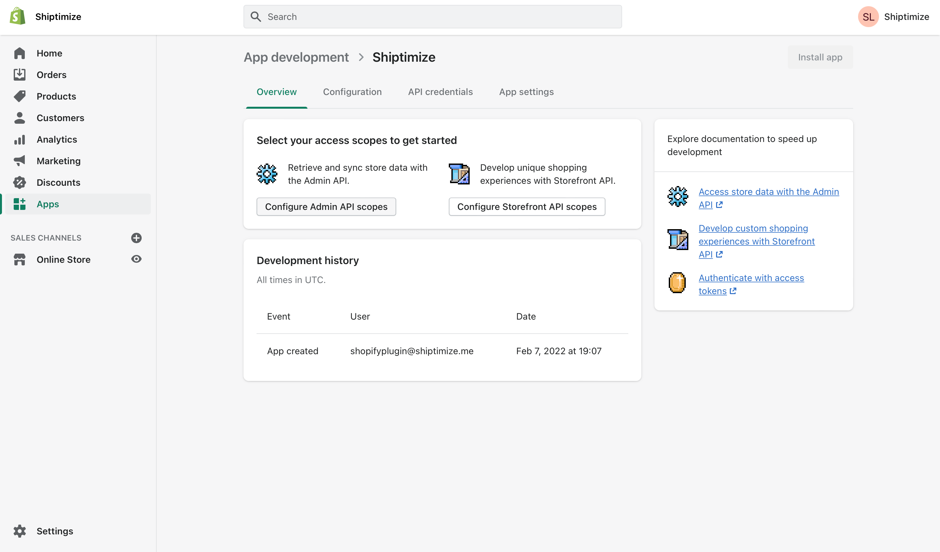The width and height of the screenshot is (940, 552).
Task: Switch to the Configuration tab
Action: tap(352, 92)
